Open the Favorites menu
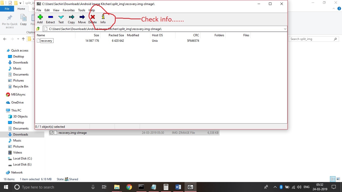This screenshot has height=192, width=342. [69, 10]
